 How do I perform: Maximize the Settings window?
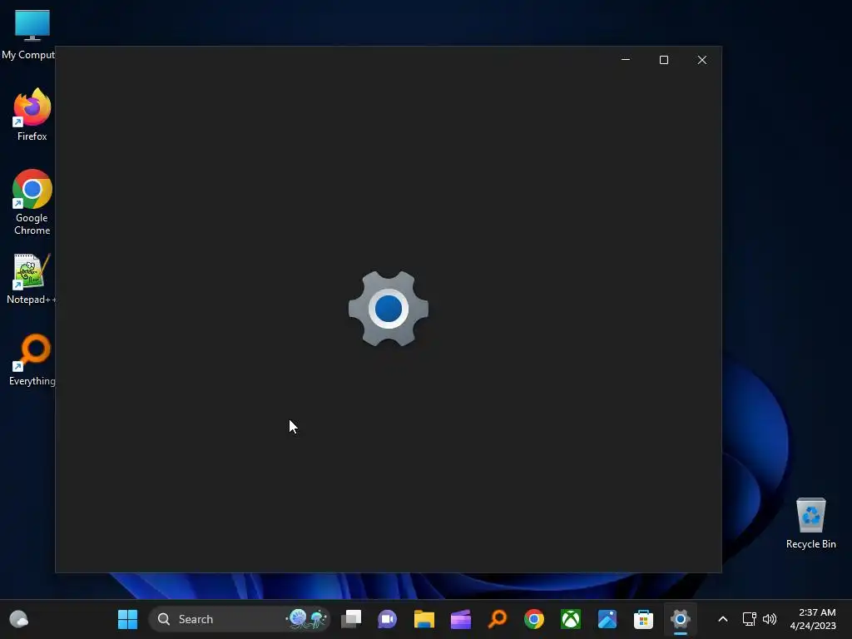click(663, 60)
